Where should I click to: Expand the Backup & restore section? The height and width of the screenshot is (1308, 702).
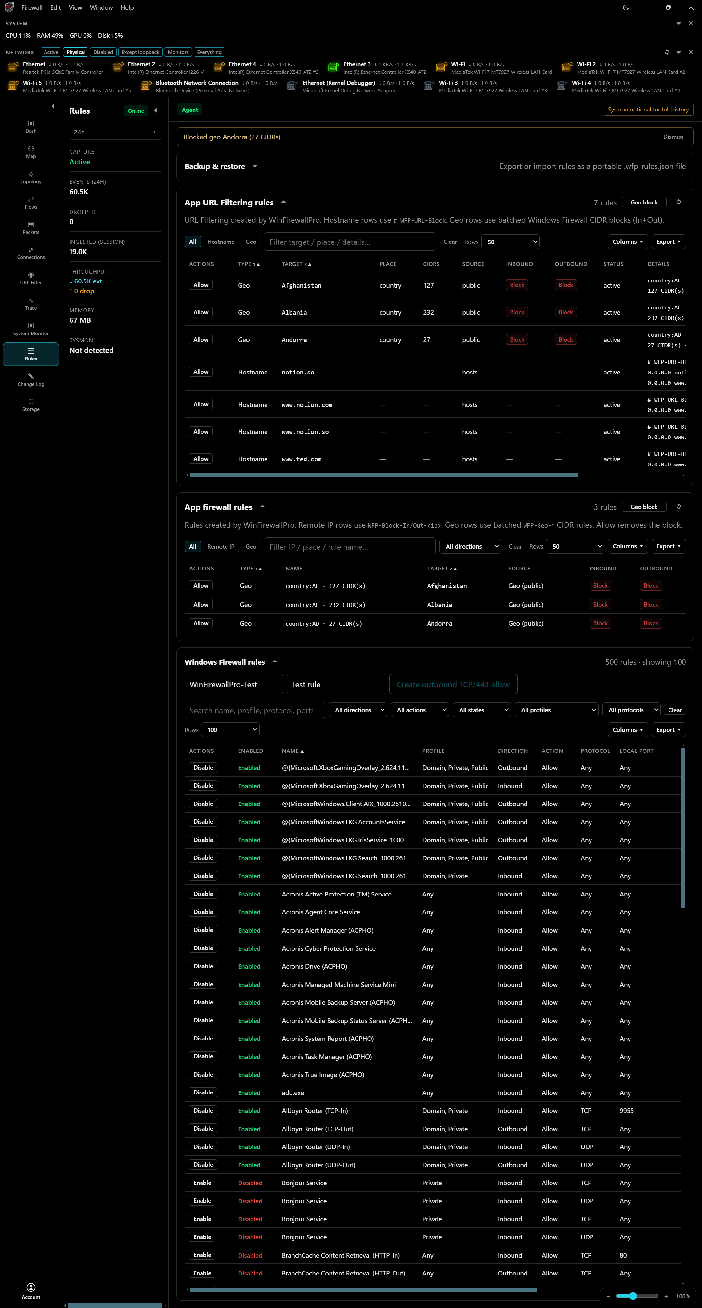(x=255, y=166)
